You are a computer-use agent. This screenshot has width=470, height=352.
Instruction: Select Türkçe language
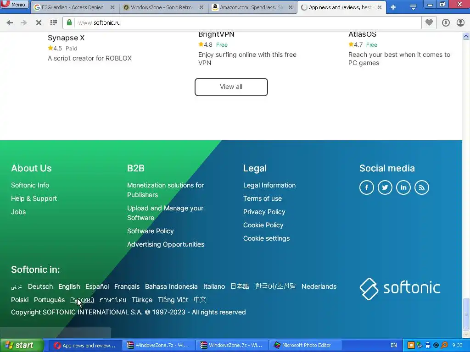[142, 300]
